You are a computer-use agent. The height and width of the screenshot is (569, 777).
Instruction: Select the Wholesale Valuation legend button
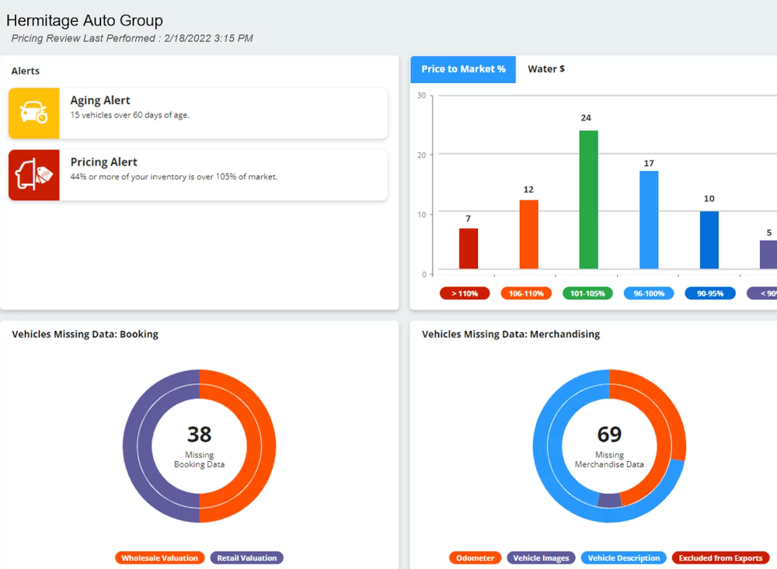(160, 557)
